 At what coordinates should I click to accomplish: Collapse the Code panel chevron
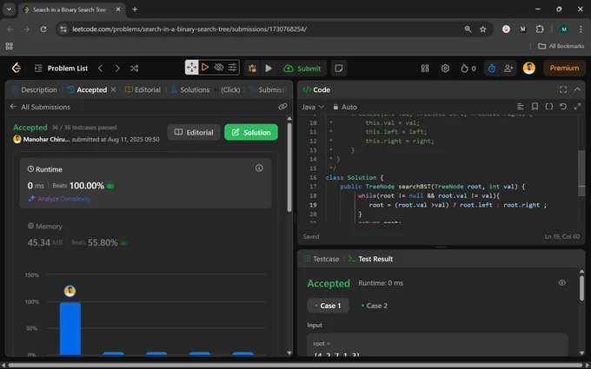(577, 89)
